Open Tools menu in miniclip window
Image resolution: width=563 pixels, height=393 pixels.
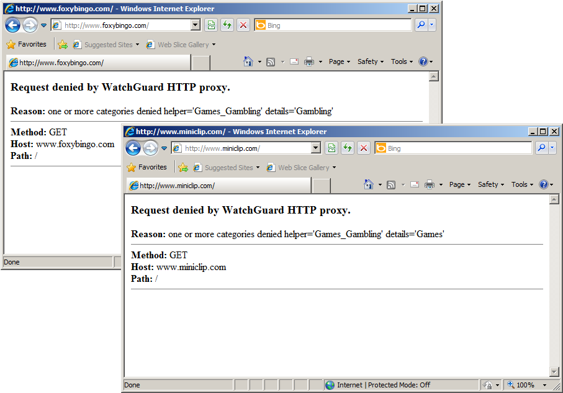(x=522, y=184)
